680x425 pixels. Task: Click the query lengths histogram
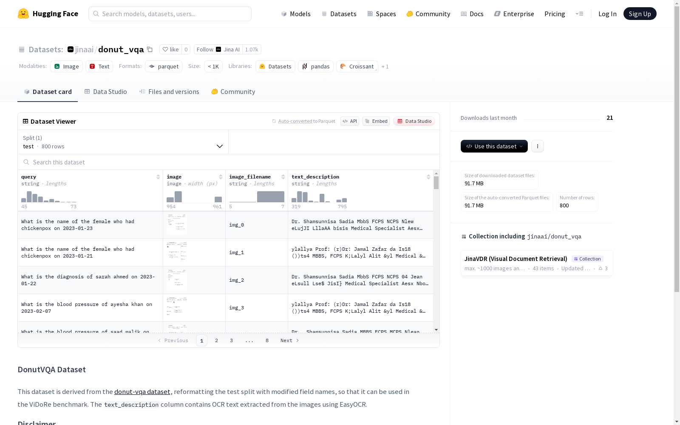coord(49,197)
